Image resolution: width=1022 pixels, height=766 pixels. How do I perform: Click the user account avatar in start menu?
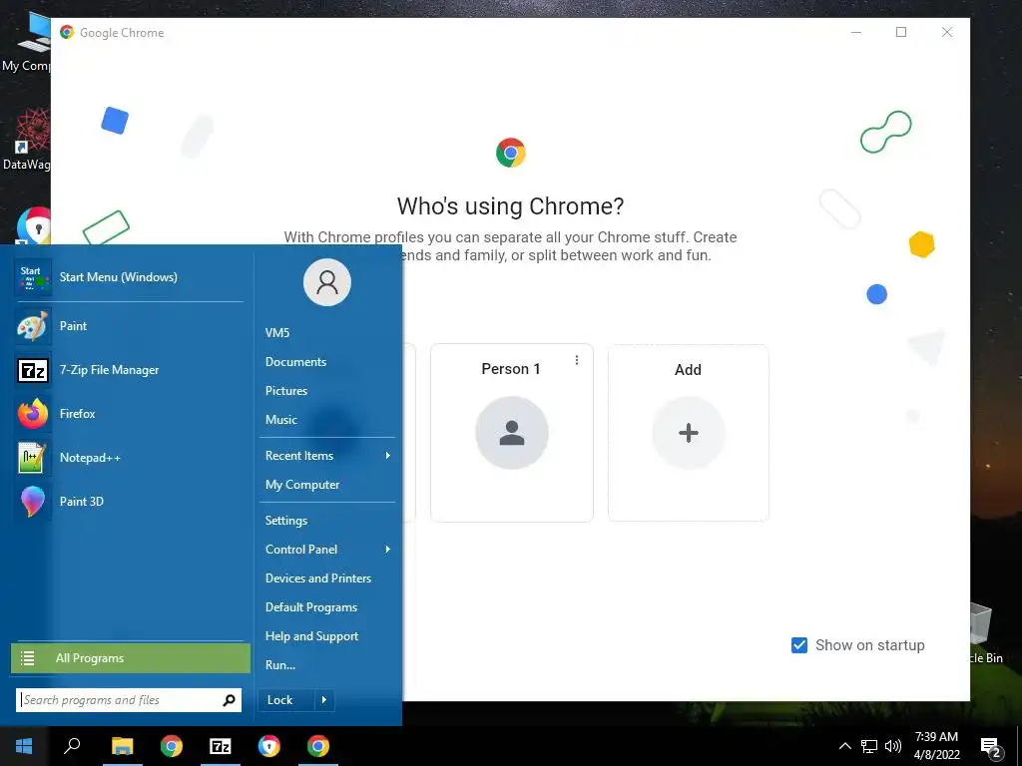[x=327, y=282]
